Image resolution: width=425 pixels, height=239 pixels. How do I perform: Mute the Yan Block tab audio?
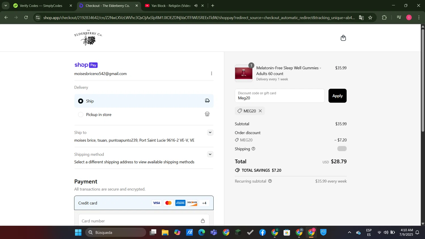[196, 6]
